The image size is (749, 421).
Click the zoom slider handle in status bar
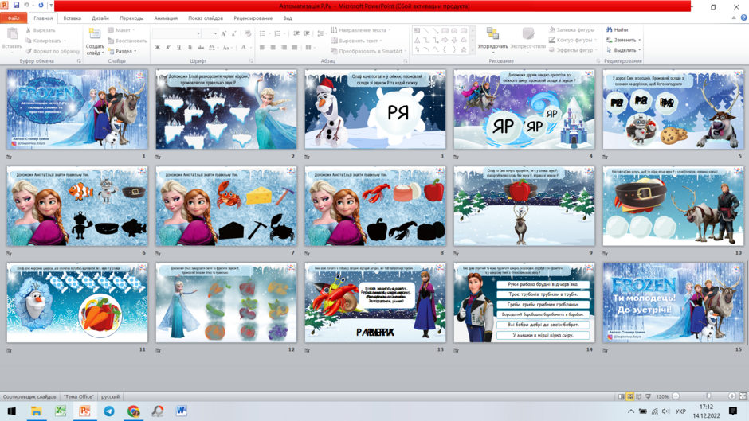point(708,396)
